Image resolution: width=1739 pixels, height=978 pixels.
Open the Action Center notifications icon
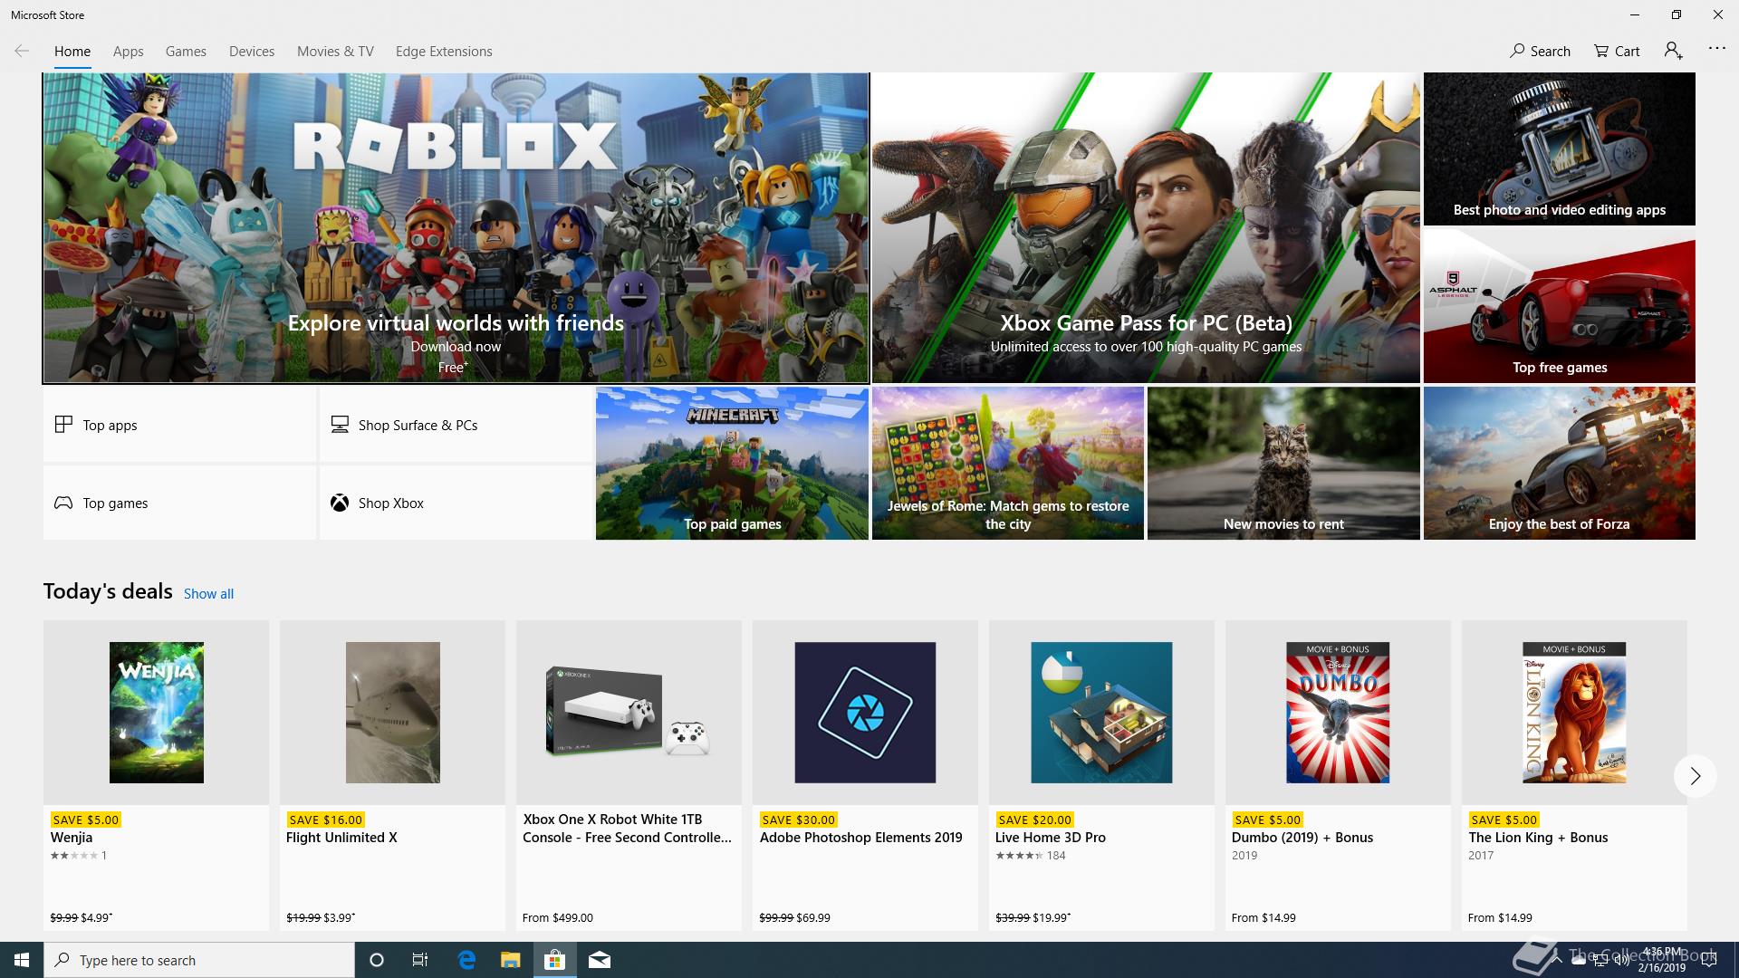[x=1709, y=960]
